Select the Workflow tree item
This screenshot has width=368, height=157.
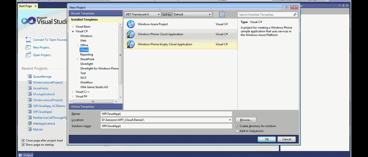tap(86, 82)
